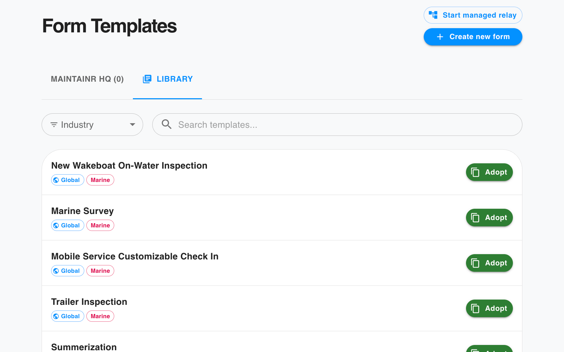Click the search magnifier icon
Screen dimensions: 564x352
click(x=166, y=124)
